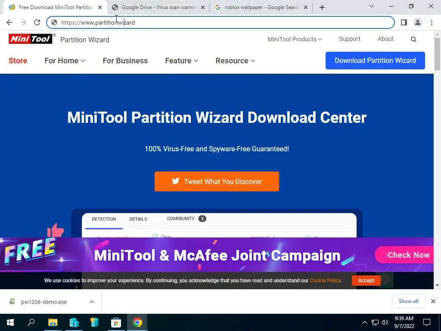
Task: Click Check Now on McAfee banner
Action: tap(405, 255)
